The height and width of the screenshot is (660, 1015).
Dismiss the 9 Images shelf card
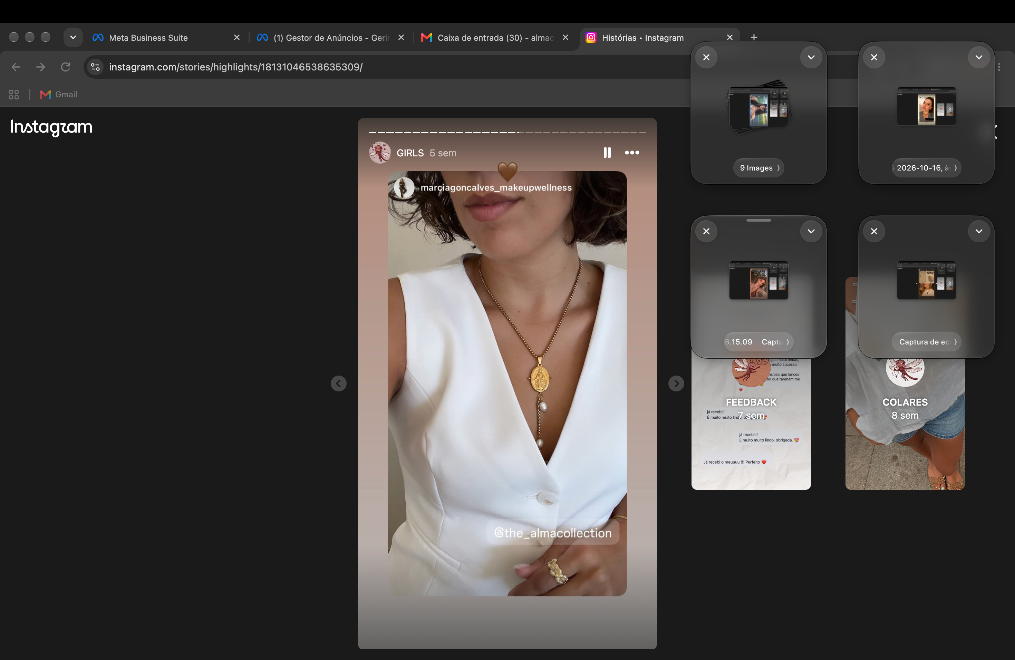click(706, 58)
